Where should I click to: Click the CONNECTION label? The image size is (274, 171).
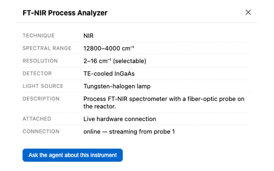(41, 131)
